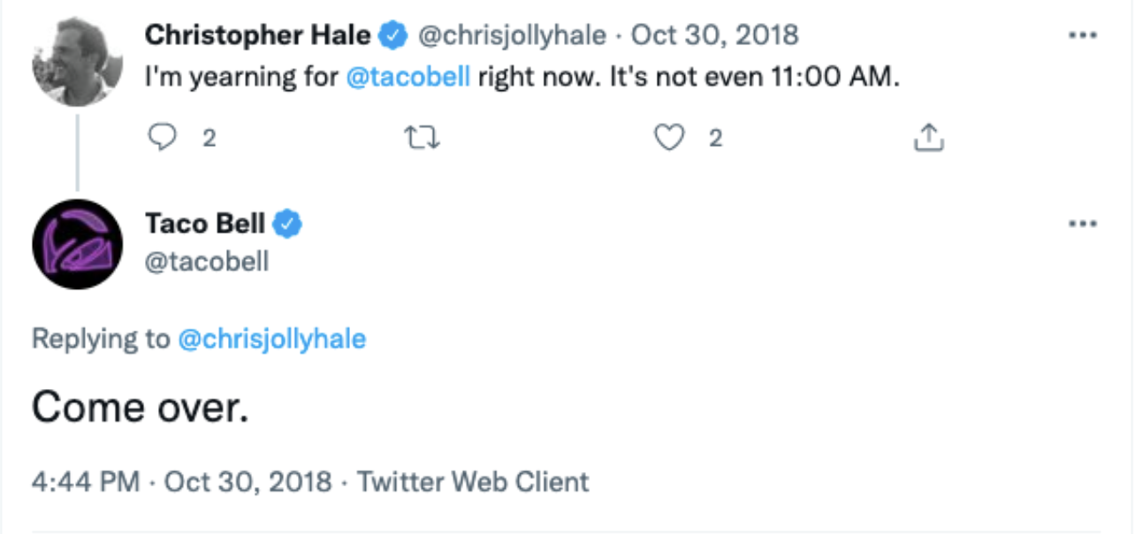Retweet Christopher Hale's tweet
The width and height of the screenshot is (1135, 534).
pos(422,137)
